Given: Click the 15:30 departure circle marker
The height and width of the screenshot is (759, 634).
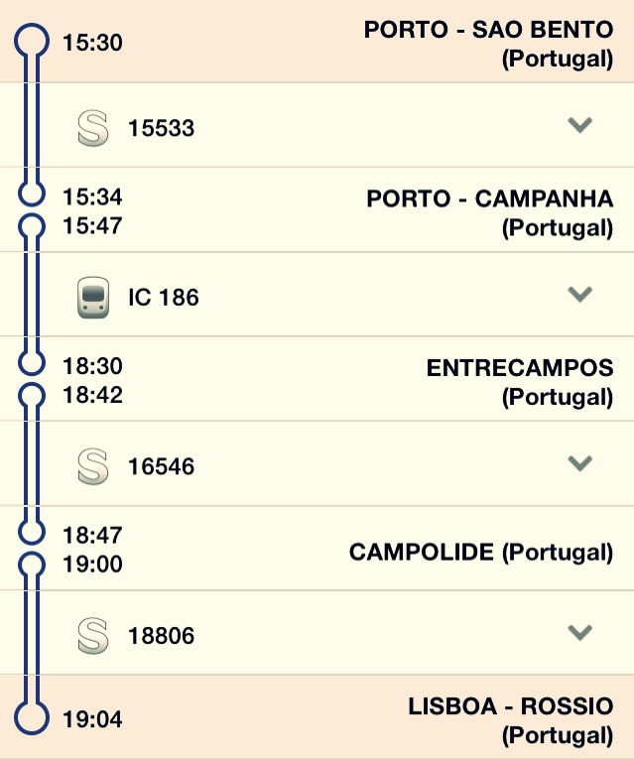Looking at the screenshot, I should [x=33, y=42].
